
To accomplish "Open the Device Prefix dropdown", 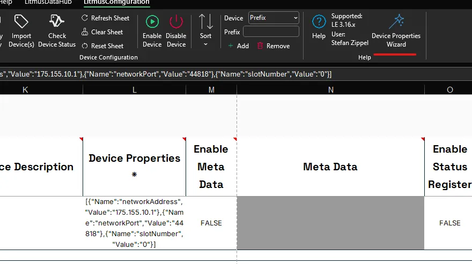I will pyautogui.click(x=274, y=18).
